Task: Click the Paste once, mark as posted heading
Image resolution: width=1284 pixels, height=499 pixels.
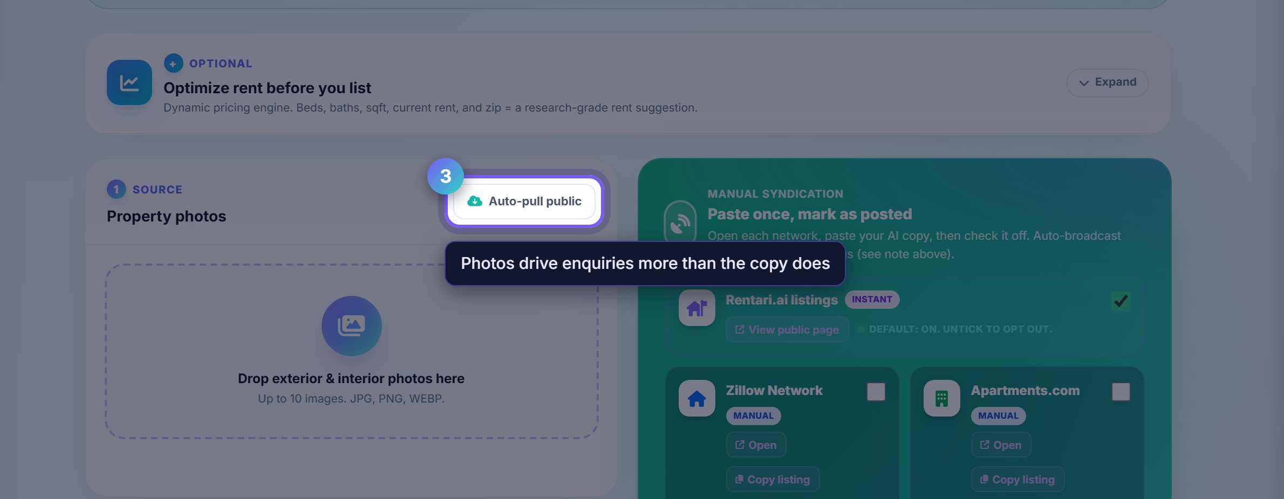Action: coord(810,214)
